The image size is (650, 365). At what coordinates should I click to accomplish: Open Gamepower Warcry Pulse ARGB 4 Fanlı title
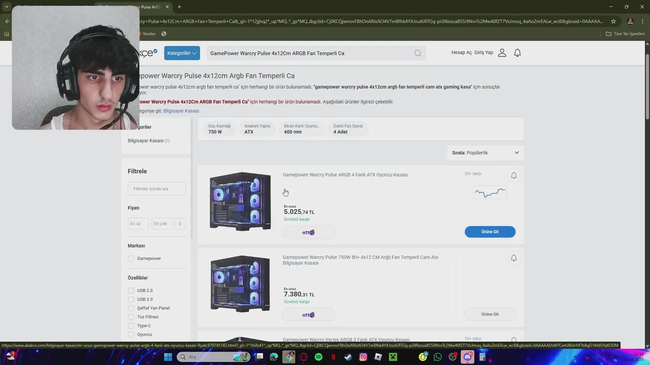(x=345, y=175)
